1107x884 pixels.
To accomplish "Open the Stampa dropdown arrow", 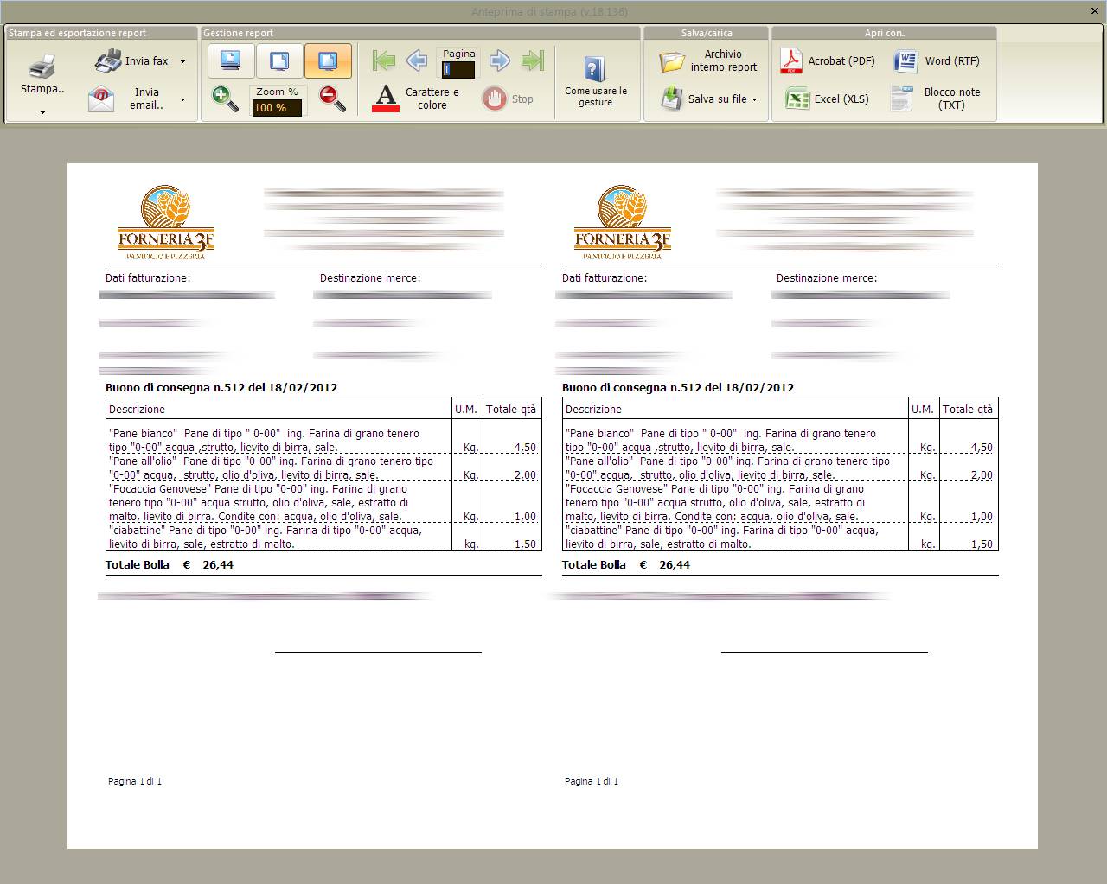I will click(42, 112).
